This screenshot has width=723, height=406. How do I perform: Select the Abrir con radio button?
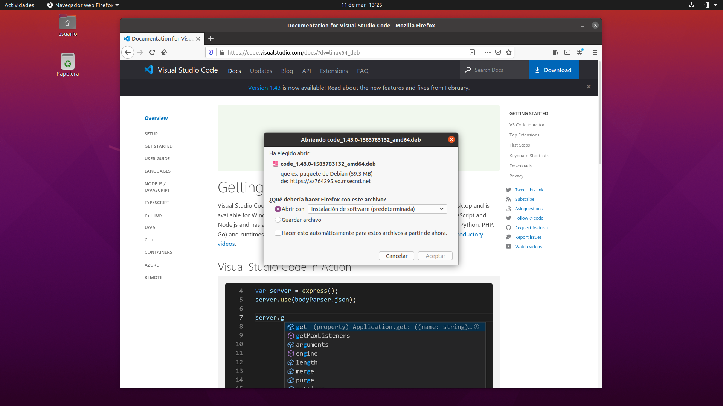coord(278,209)
